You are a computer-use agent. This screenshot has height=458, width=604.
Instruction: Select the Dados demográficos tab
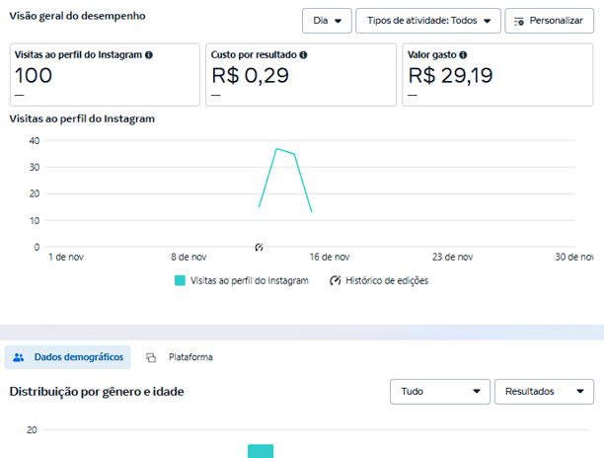click(68, 357)
